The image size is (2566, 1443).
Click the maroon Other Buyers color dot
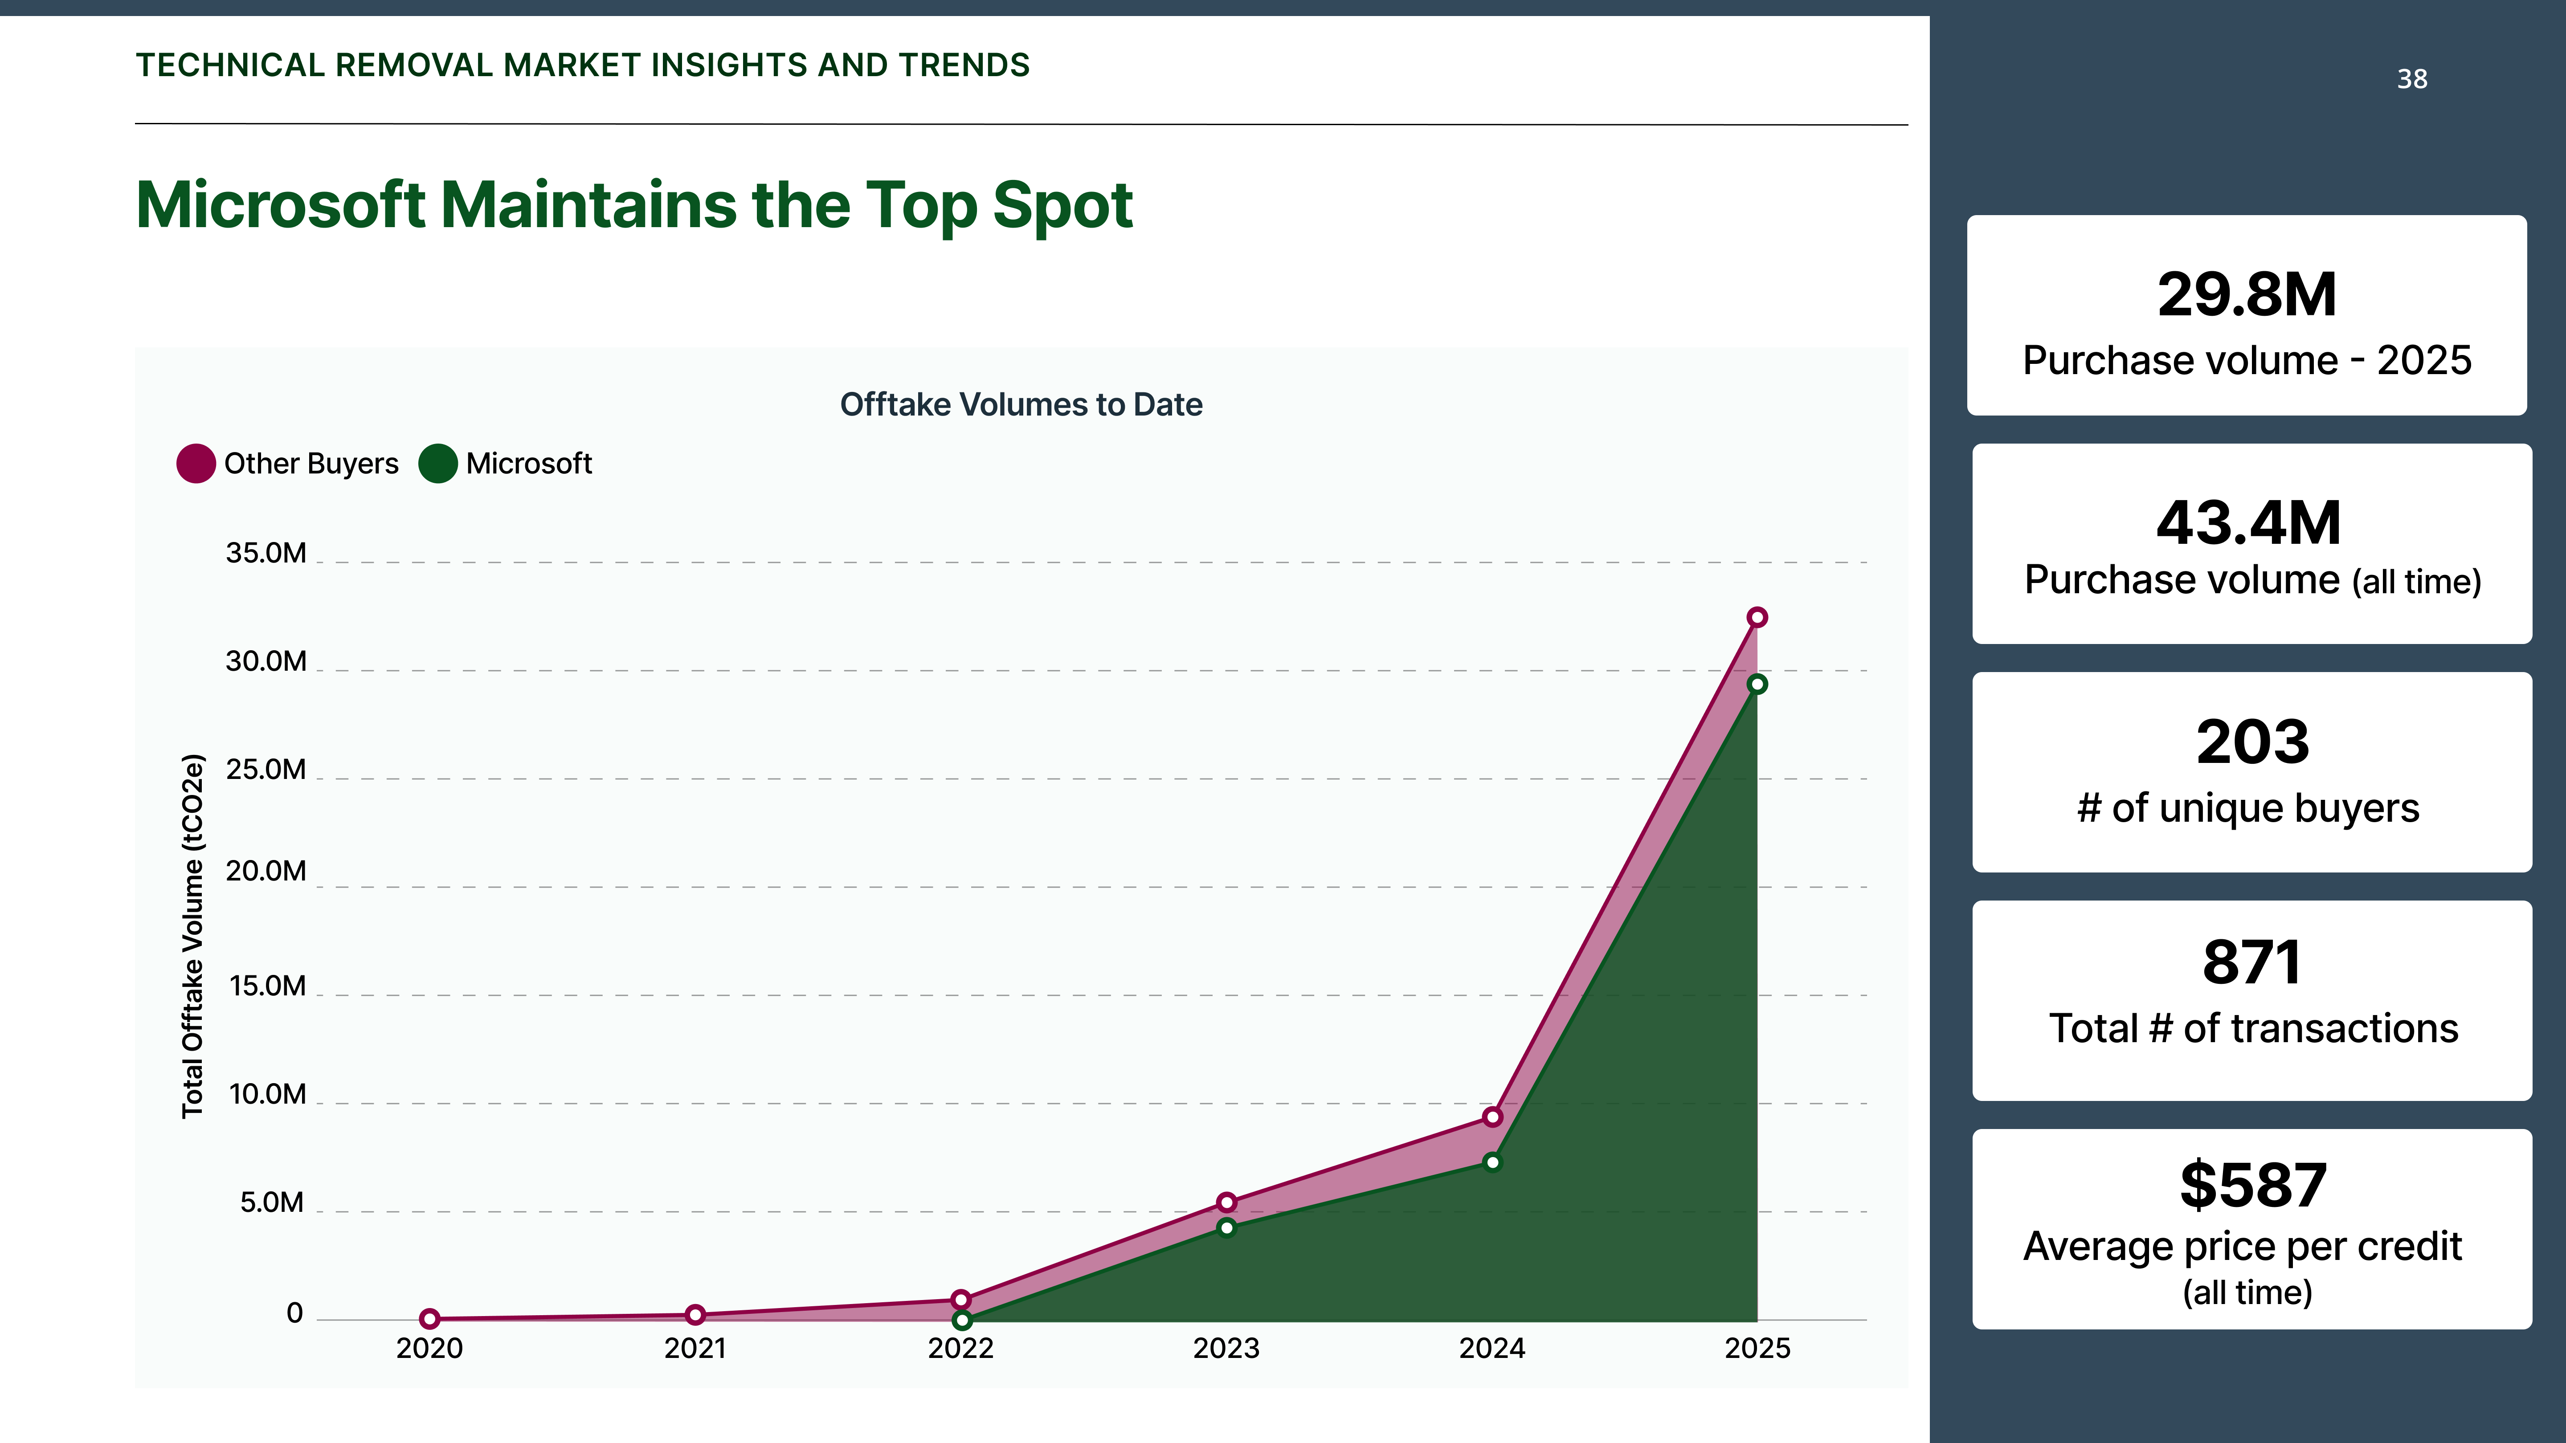[195, 463]
